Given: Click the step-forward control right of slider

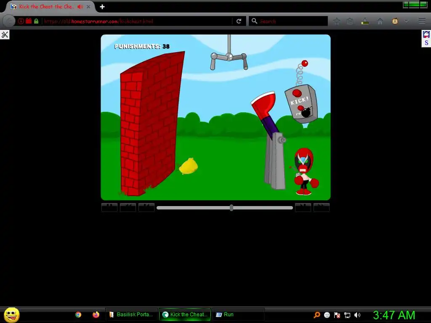Looking at the screenshot, I should click(303, 207).
